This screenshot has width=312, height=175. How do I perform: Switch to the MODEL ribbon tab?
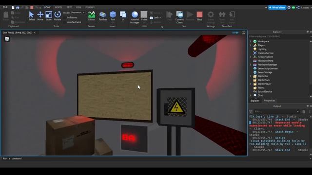coord(58,7)
